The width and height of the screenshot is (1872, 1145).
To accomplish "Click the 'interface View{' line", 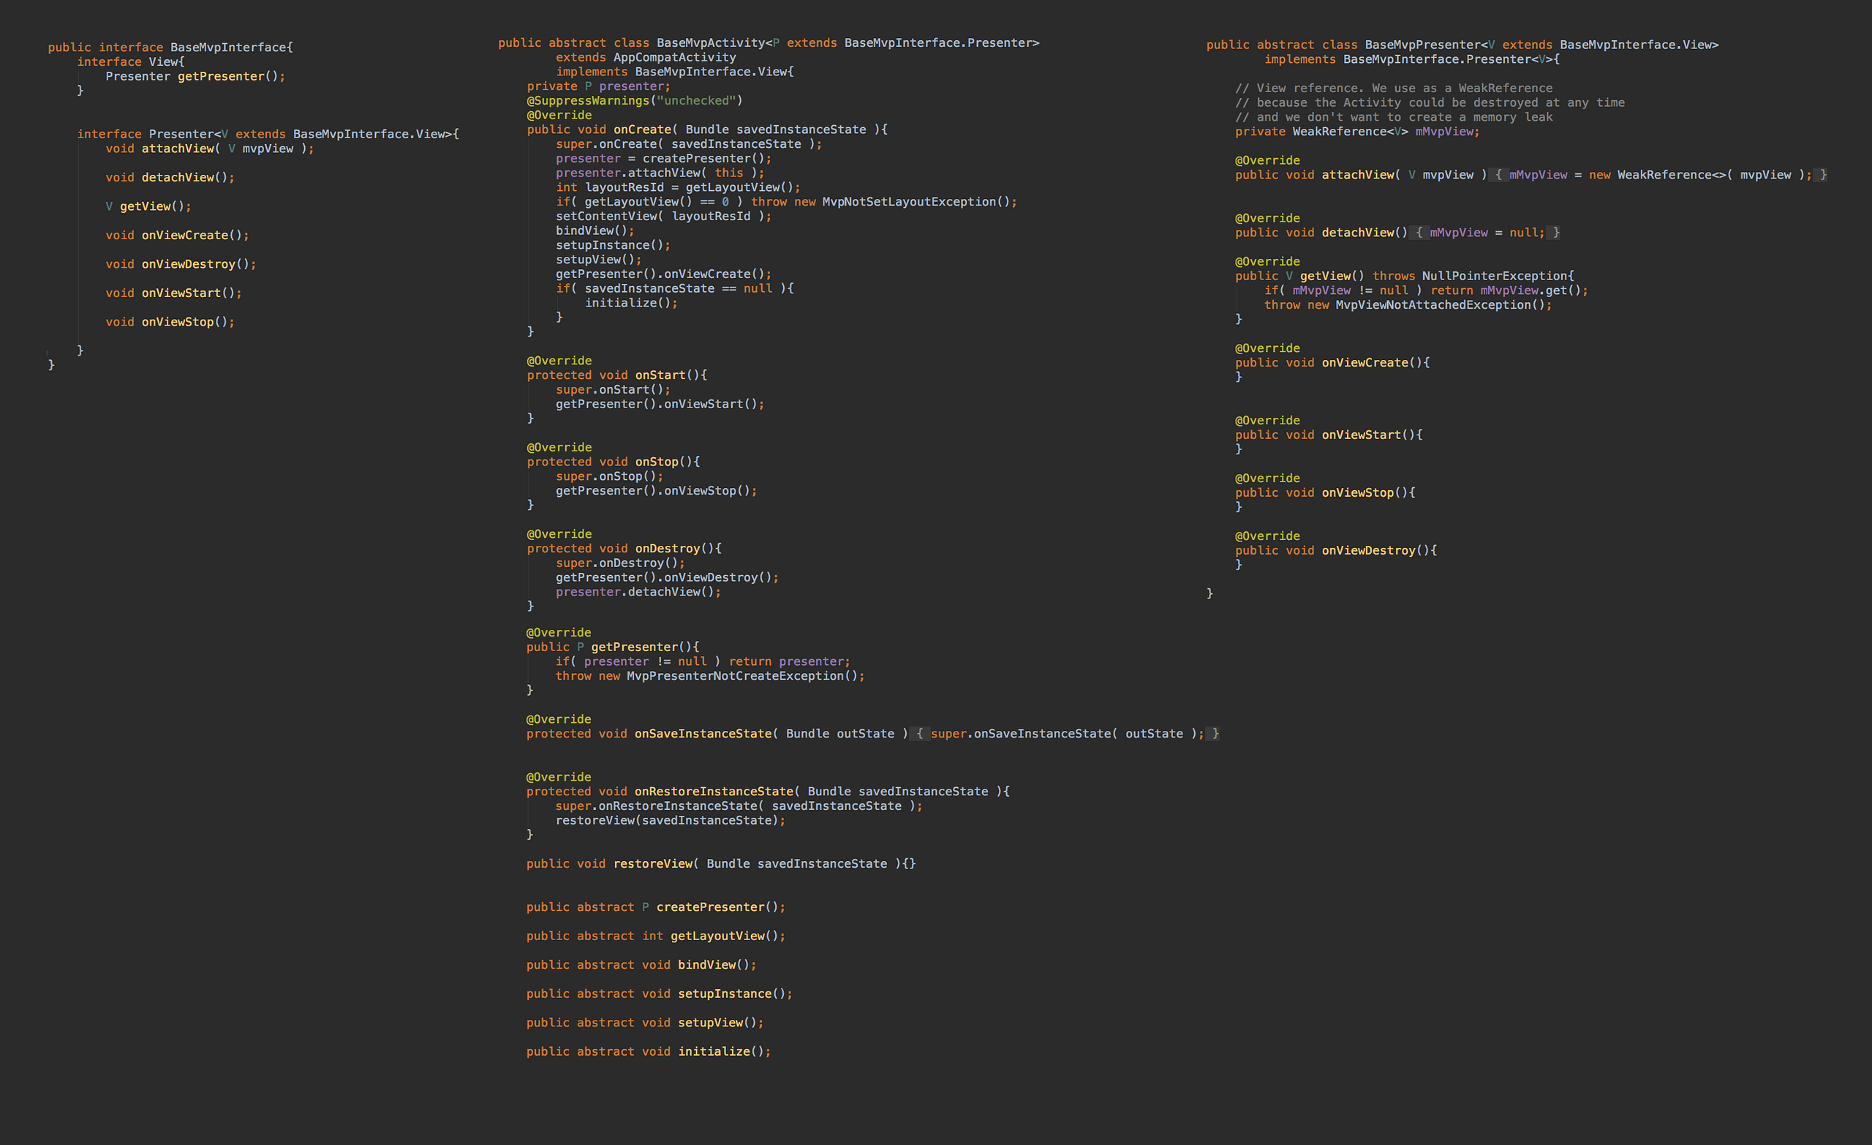I will point(131,61).
